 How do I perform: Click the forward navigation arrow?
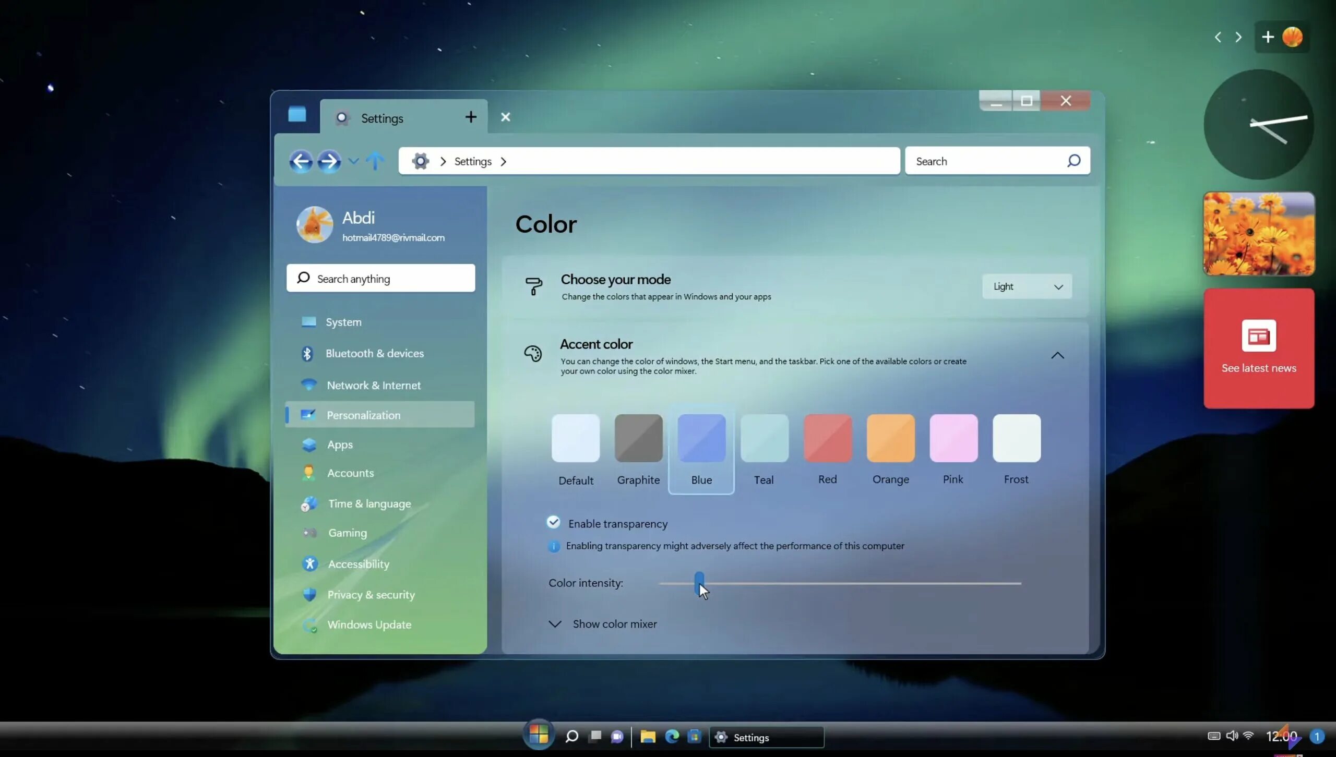coord(329,161)
